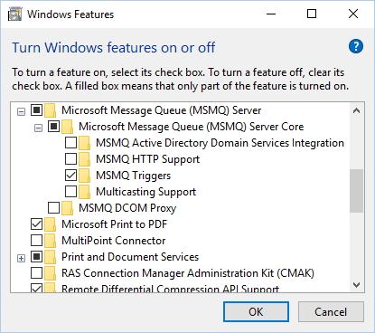This screenshot has height=333, width=375.
Task: Click folder icon next to Multicasting Support
Action: [x=84, y=192]
